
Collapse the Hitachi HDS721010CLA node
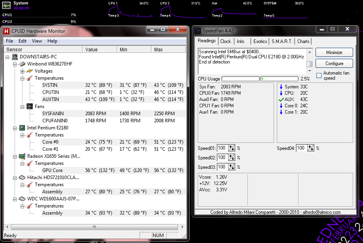[15, 178]
